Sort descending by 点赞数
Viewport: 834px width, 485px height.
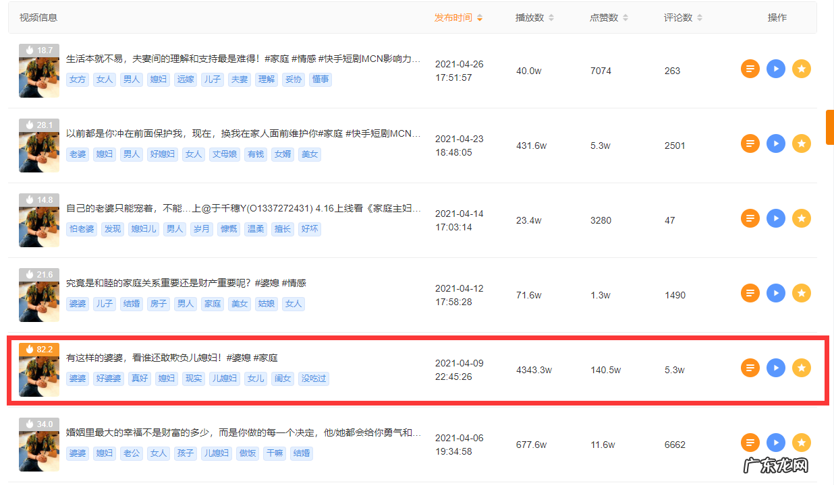(x=608, y=18)
